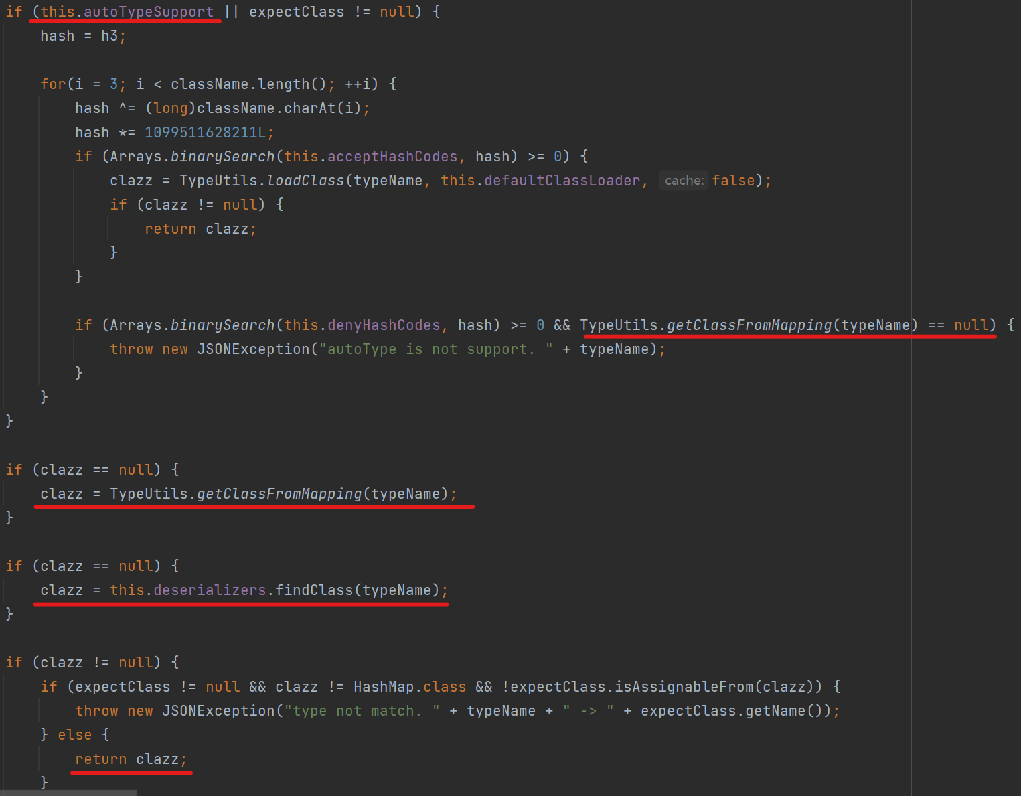
Task: Click the "else" keyword near the bottom
Action: [74, 735]
